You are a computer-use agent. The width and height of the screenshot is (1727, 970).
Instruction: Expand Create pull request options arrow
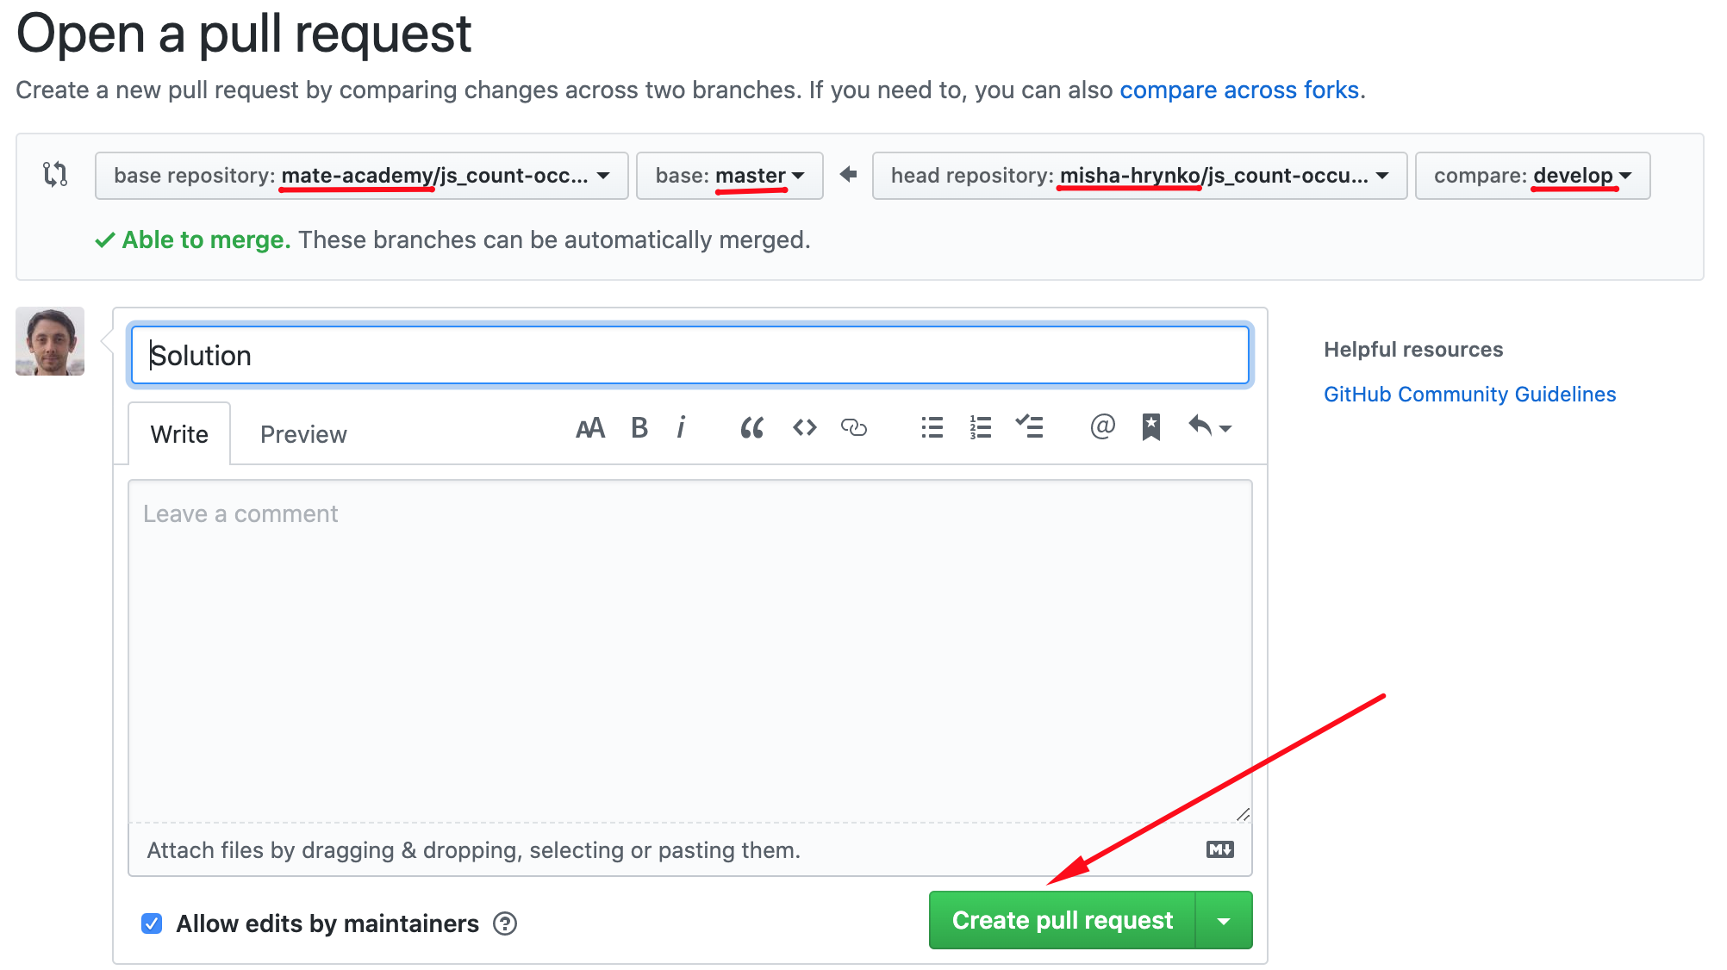coord(1223,921)
